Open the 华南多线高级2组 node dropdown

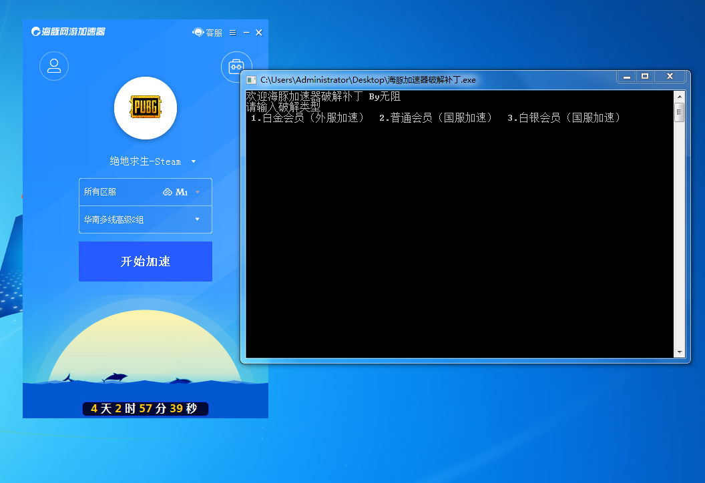[198, 219]
